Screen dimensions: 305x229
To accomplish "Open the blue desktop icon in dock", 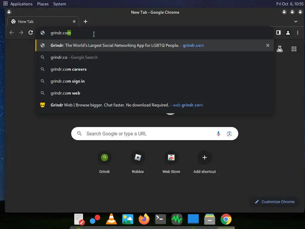I will (193, 219).
